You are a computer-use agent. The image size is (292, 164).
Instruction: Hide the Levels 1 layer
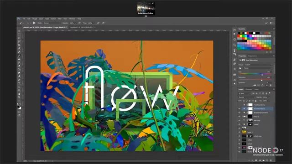pyautogui.click(x=240, y=124)
